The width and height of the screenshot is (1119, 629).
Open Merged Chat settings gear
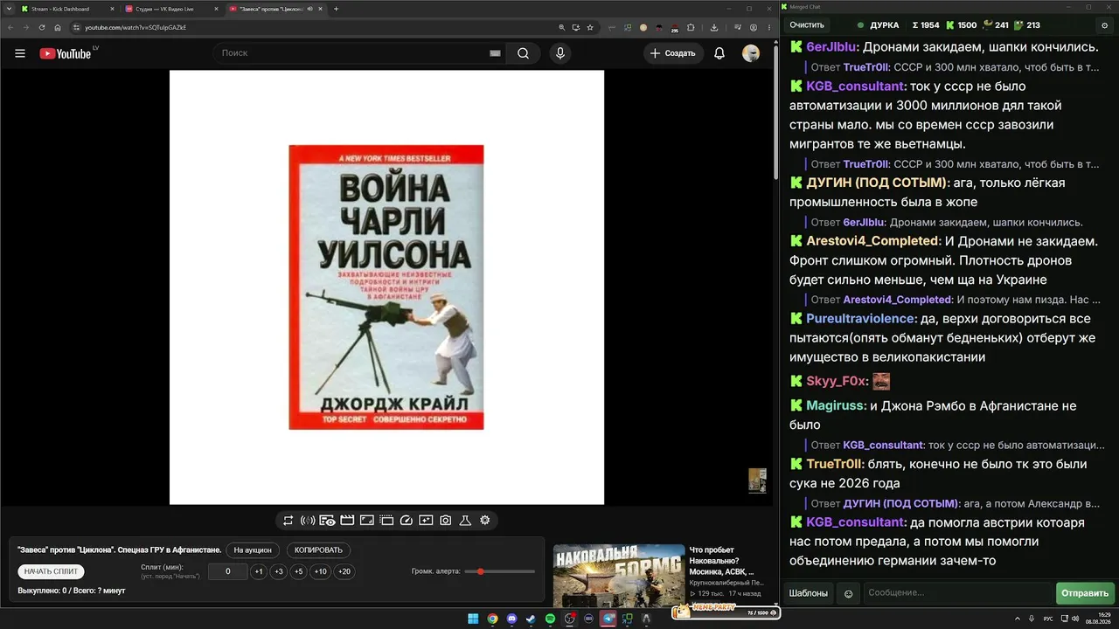(1105, 25)
